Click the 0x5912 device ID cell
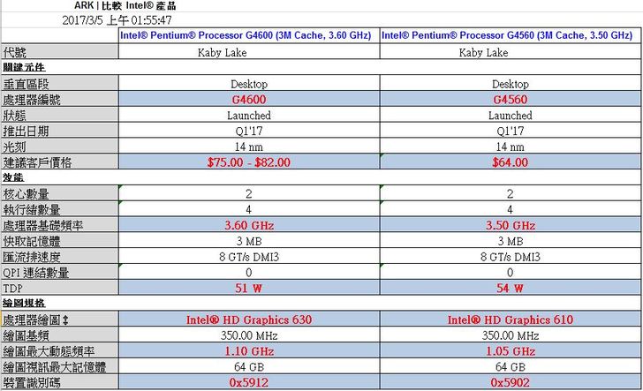This screenshot has width=643, height=391. tap(249, 382)
